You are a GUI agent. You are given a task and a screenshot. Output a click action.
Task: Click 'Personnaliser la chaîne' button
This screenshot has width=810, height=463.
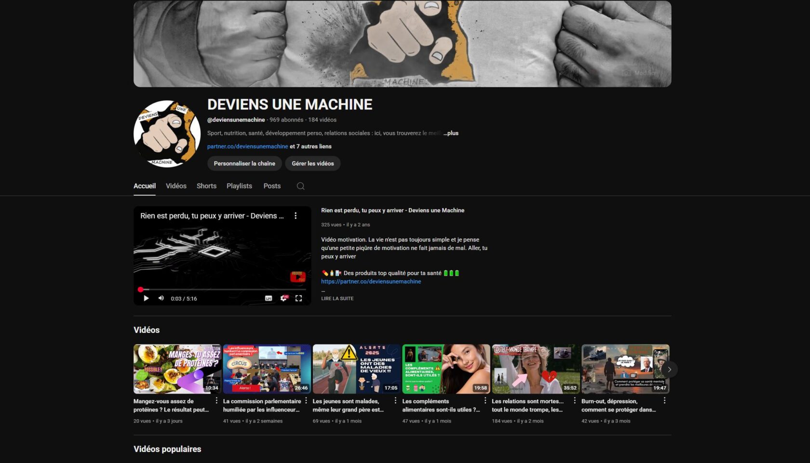tap(244, 163)
